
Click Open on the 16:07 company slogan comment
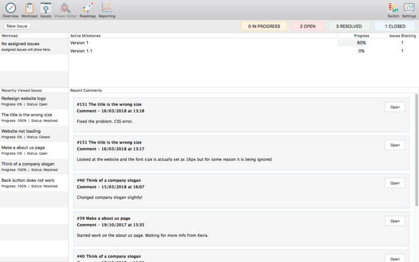(395, 183)
